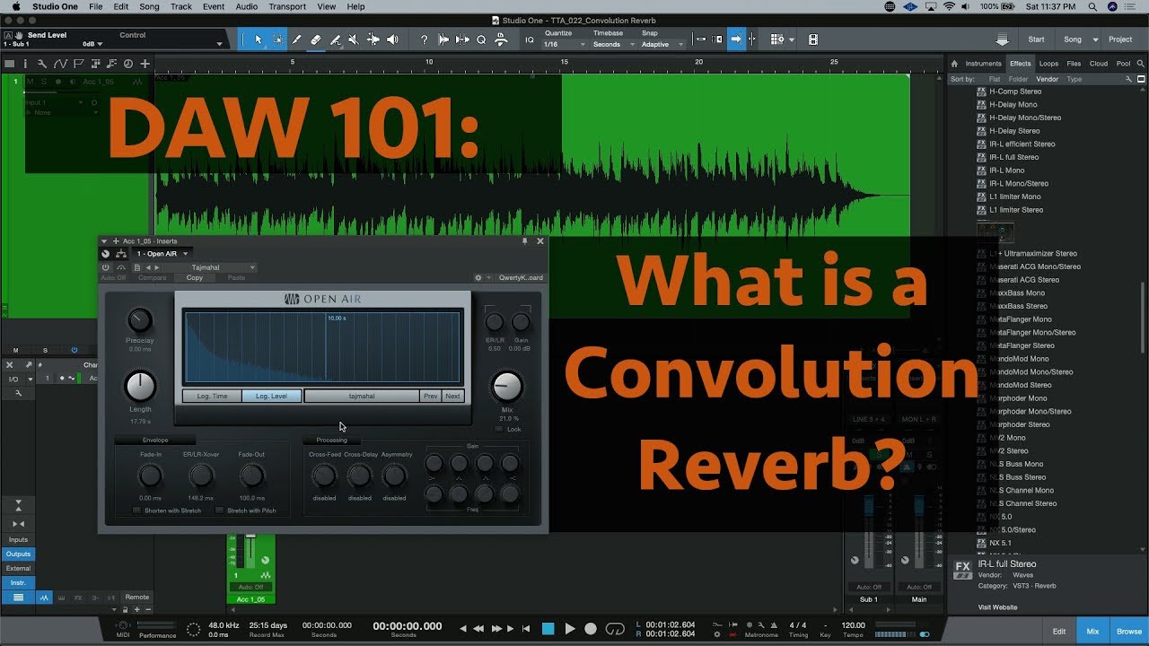The height and width of the screenshot is (646, 1149).
Task: Switch to the Instruments browser tab
Action: pos(983,64)
